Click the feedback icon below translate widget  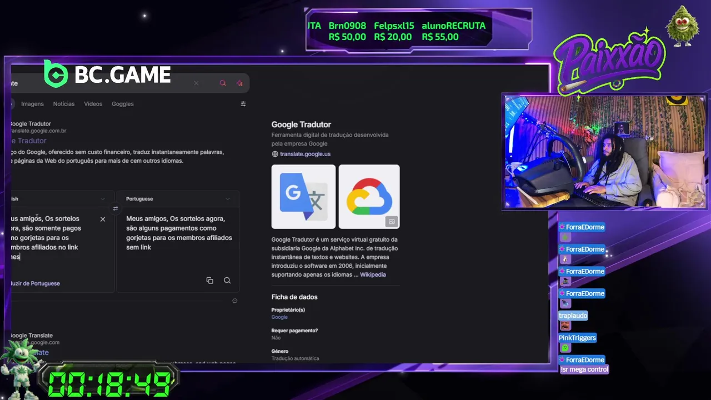pyautogui.click(x=235, y=301)
